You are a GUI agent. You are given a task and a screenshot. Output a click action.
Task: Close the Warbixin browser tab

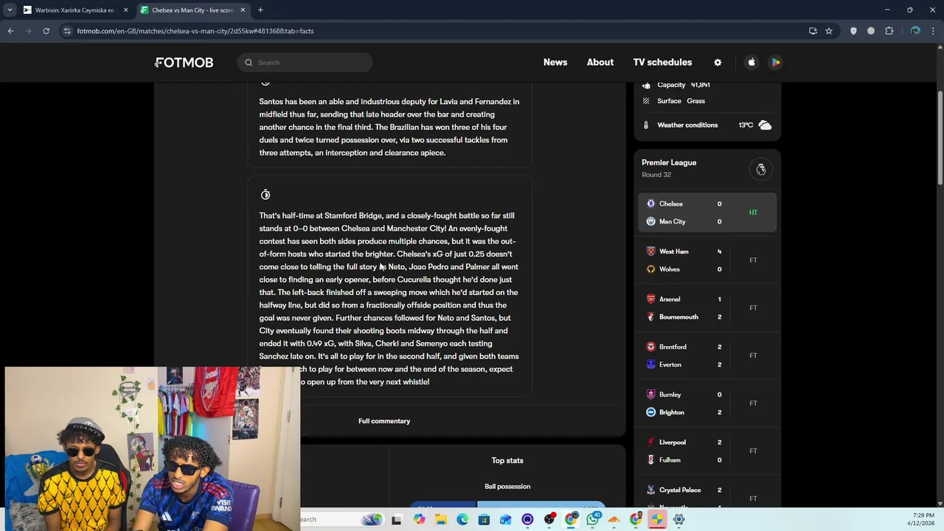[x=125, y=10]
